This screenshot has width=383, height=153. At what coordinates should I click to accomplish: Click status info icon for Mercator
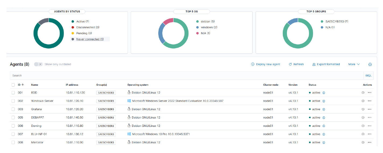tap(324, 142)
